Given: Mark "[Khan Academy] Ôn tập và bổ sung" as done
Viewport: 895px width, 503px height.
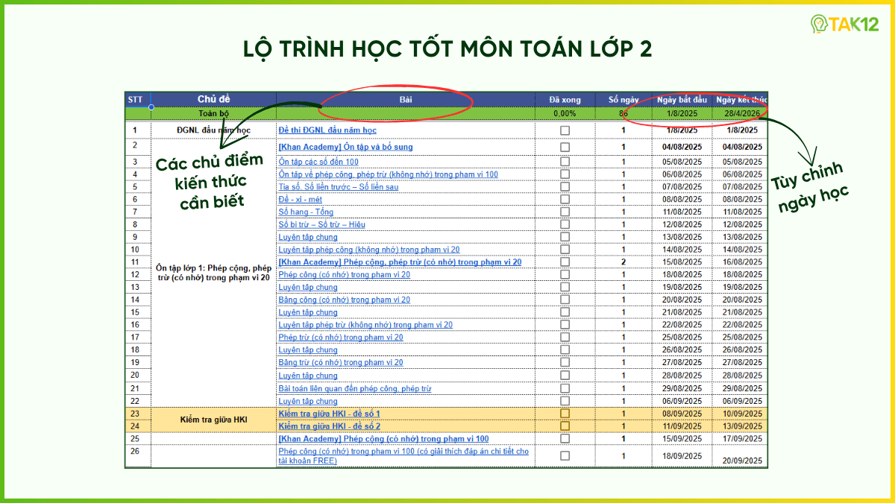Looking at the screenshot, I should (x=565, y=146).
